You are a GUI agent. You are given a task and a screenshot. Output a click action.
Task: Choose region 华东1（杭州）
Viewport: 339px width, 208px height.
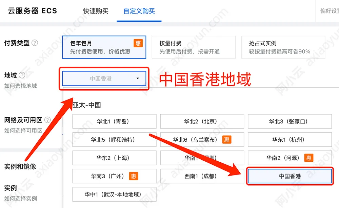(290, 140)
